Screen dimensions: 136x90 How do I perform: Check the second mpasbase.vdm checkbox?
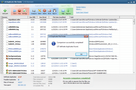[x=2, y=22]
